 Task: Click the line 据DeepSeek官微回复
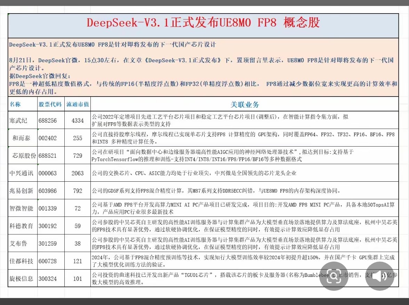click(40, 76)
